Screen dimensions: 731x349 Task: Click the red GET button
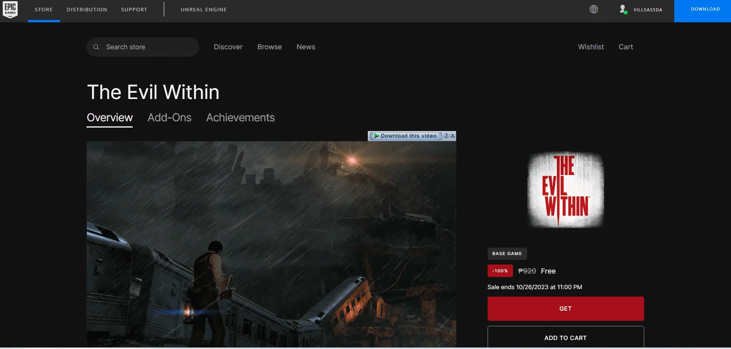[565, 309]
